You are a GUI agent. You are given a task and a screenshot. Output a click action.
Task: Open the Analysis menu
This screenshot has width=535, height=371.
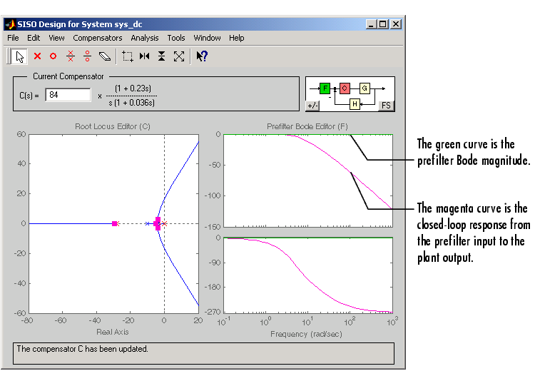(x=145, y=38)
